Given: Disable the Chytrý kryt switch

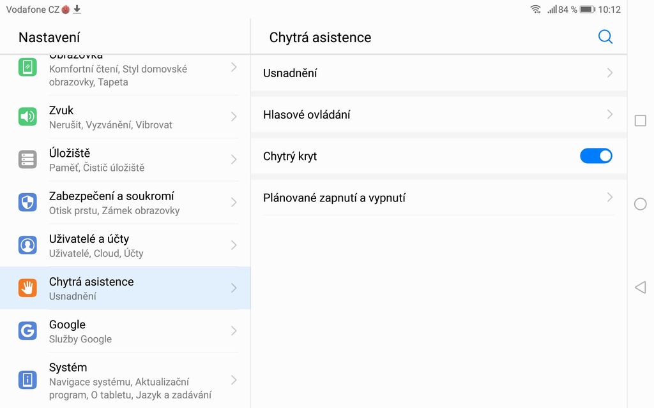Looking at the screenshot, I should (595, 156).
